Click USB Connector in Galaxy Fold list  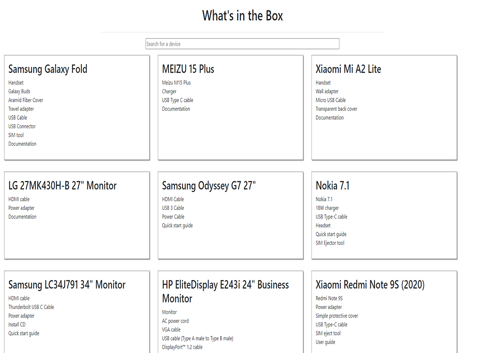coord(22,126)
